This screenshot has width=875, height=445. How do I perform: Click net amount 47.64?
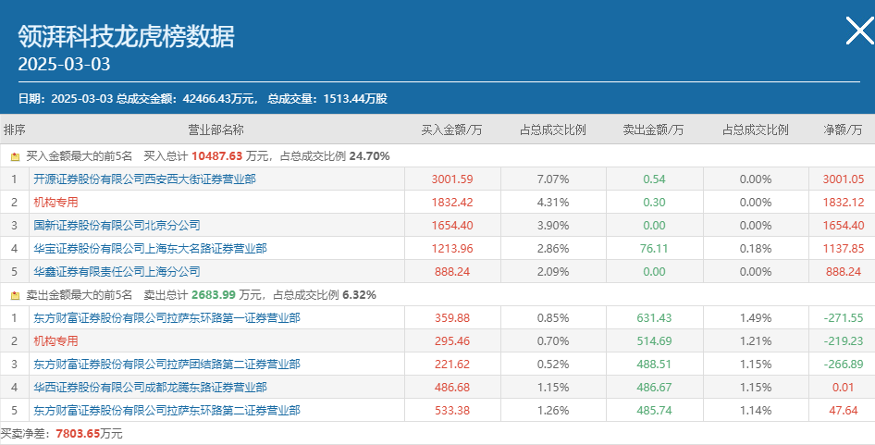coord(844,411)
